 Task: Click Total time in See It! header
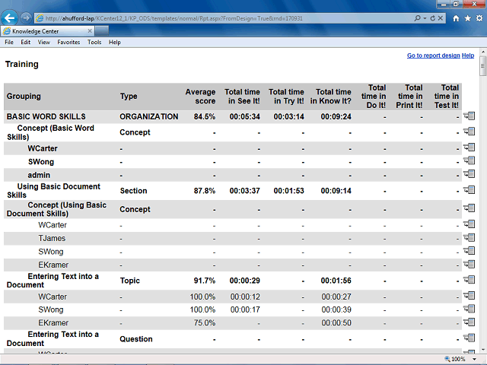tap(242, 97)
